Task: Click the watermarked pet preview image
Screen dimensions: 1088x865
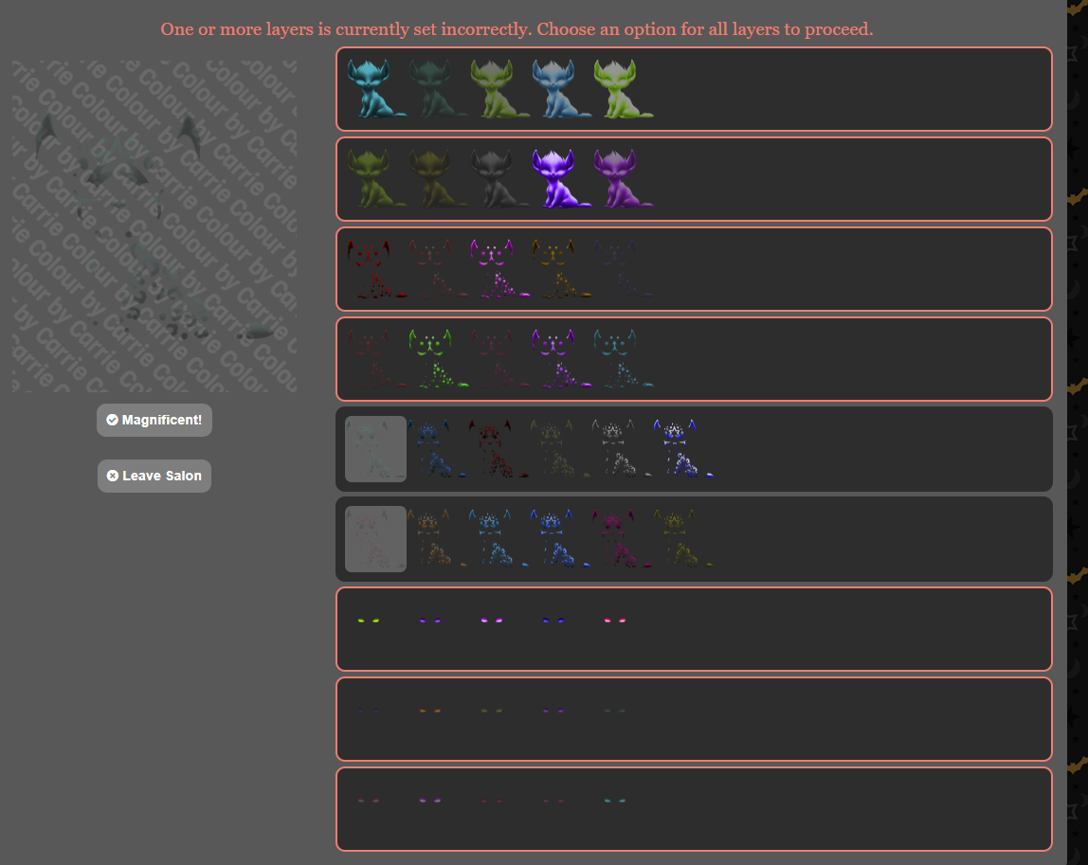Action: [154, 226]
